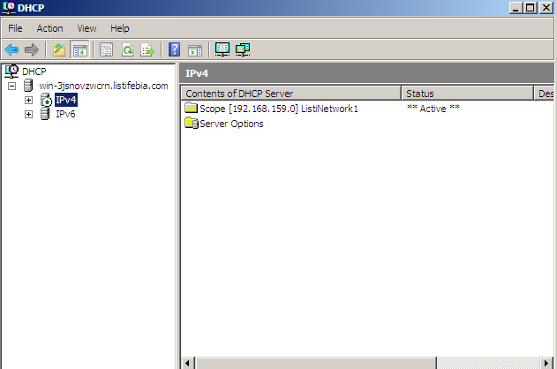This screenshot has height=369, width=557.
Task: Select the win-3jsnovzwcrn.listifebia.com server label
Action: (103, 86)
